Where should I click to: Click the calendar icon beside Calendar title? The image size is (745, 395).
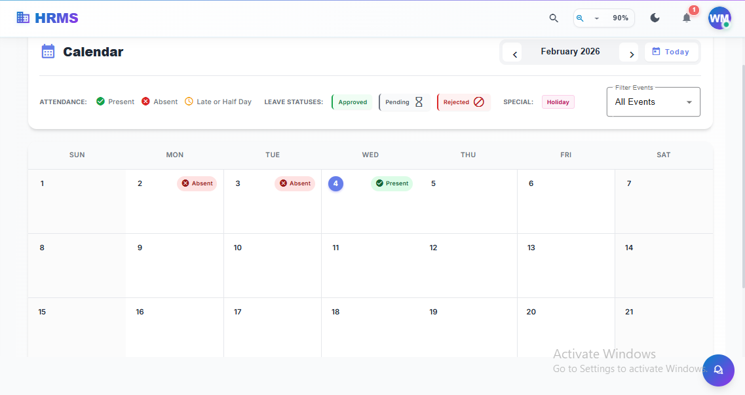click(x=48, y=51)
